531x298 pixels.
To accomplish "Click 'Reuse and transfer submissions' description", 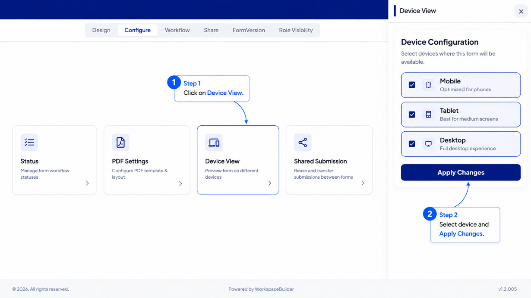I will tap(323, 174).
